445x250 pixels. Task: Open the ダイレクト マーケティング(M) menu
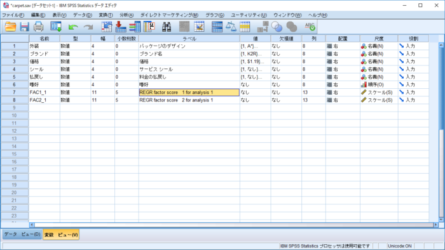pos(170,15)
